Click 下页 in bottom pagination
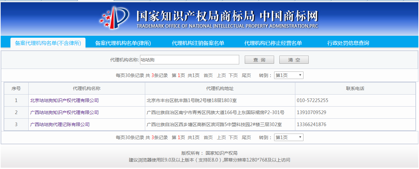 click(233, 137)
